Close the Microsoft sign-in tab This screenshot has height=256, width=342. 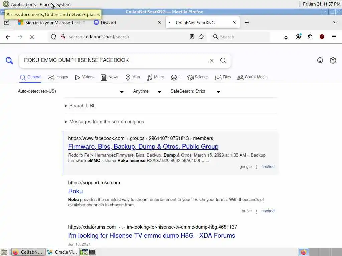[x=84, y=22]
